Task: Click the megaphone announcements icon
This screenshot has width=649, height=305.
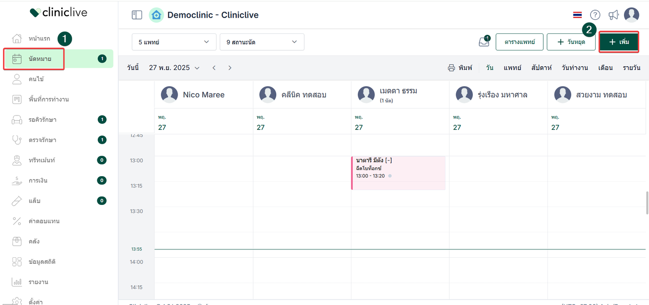Action: (x=613, y=15)
